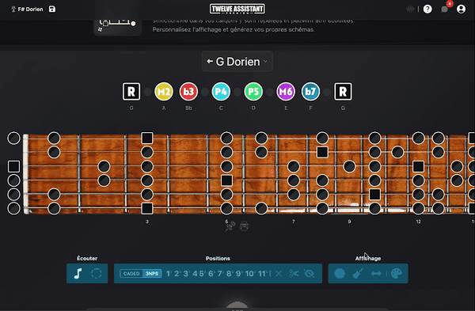The width and height of the screenshot is (475, 311).
Task: Select position 7
Action: pos(221,274)
